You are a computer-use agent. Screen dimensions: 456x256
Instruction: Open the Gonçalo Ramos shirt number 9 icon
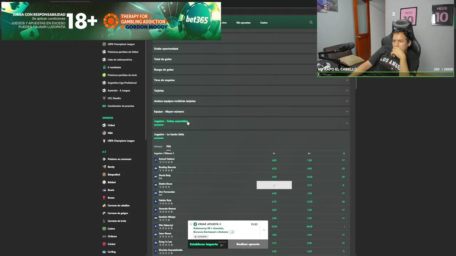coord(156,210)
